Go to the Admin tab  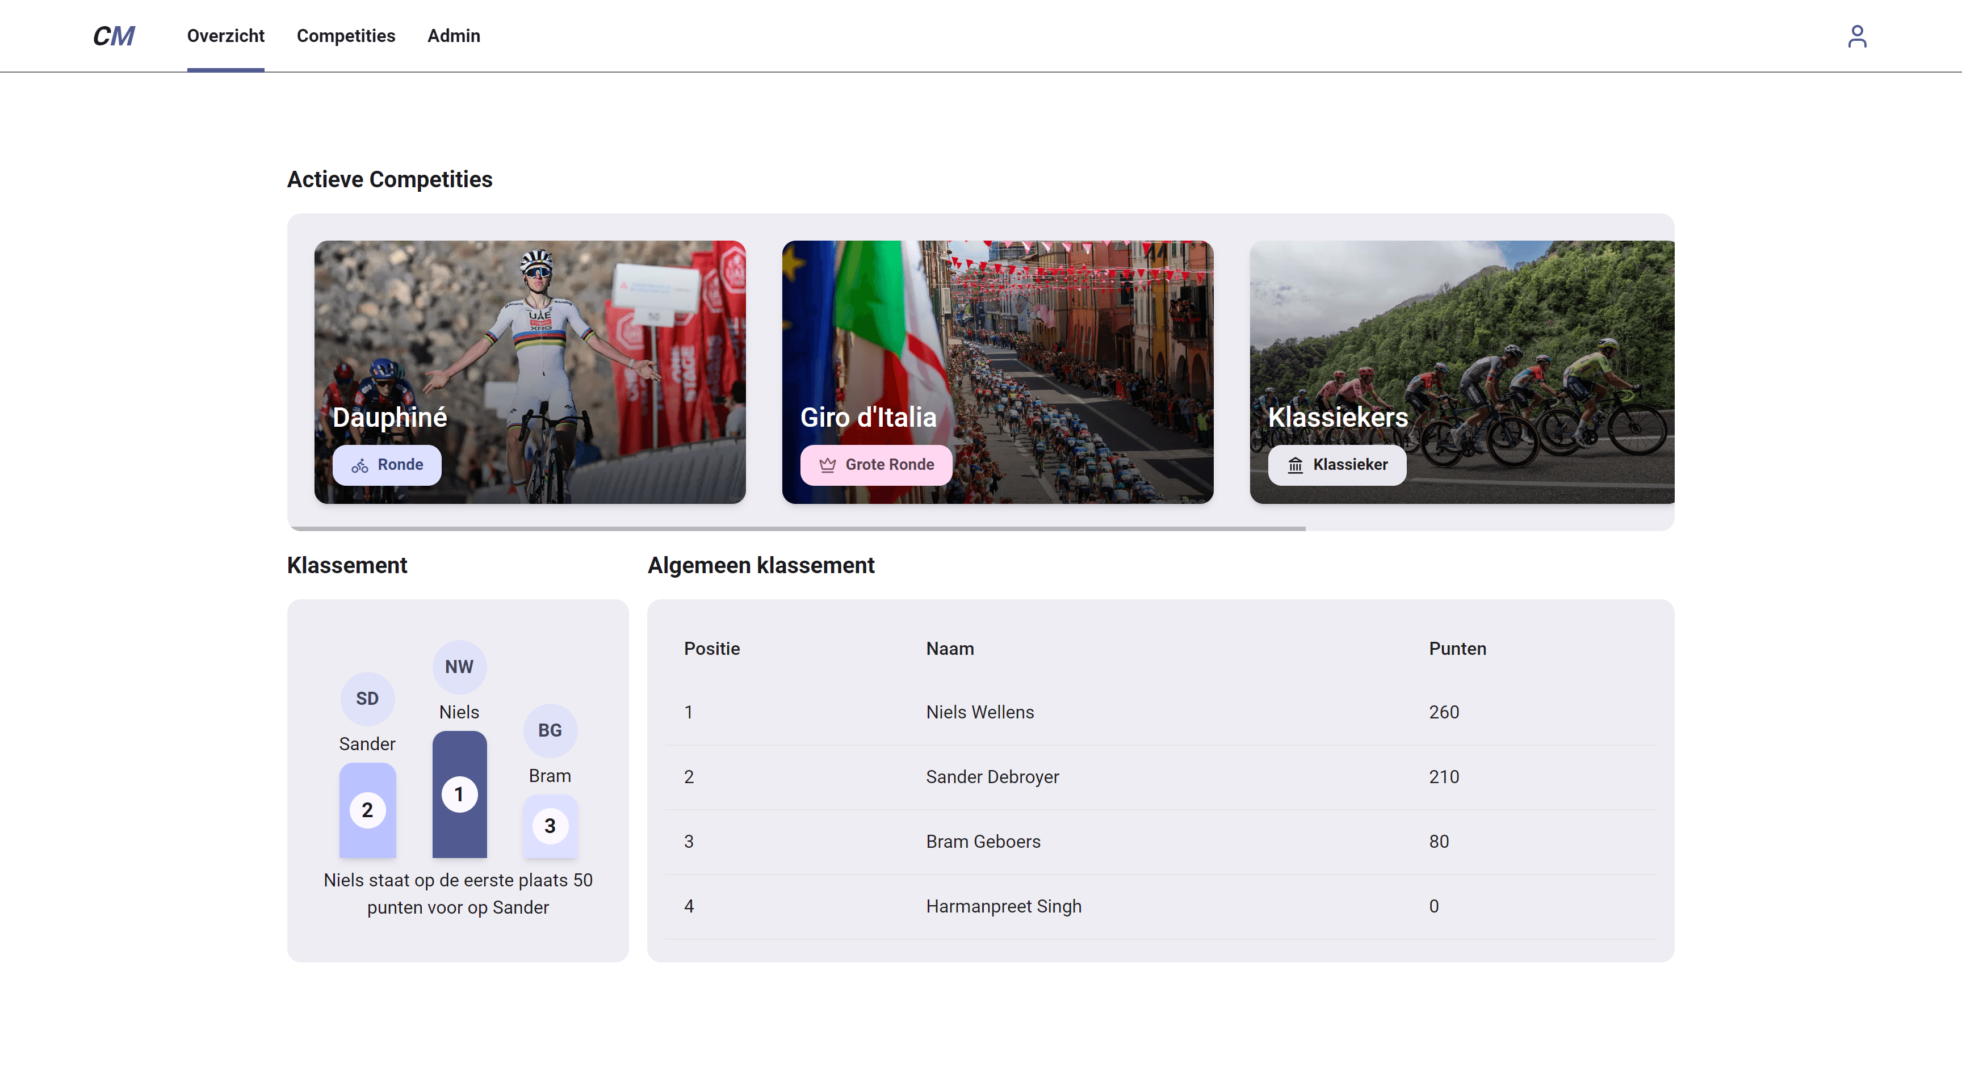tap(453, 36)
